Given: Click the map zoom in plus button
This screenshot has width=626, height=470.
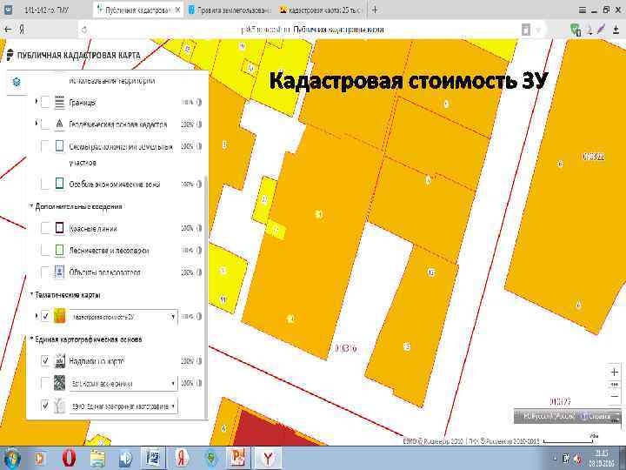Looking at the screenshot, I should pos(615,373).
